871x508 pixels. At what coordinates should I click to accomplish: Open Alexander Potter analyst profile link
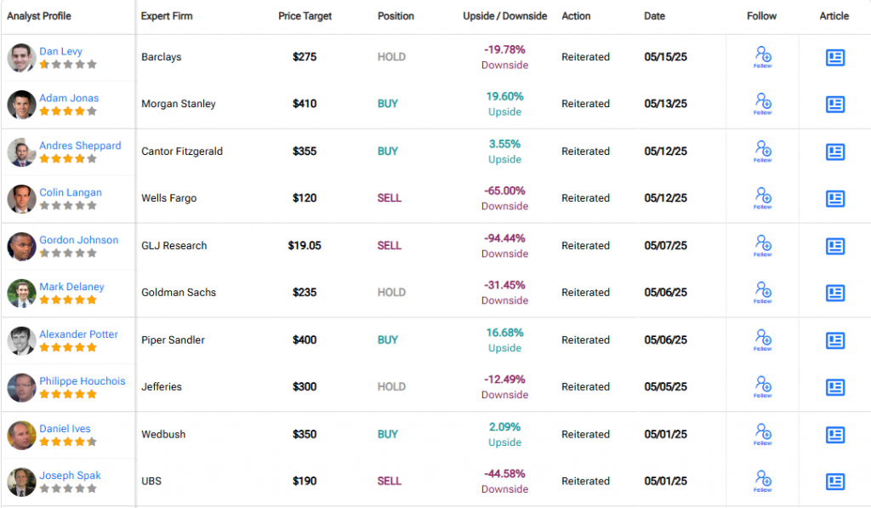(x=78, y=334)
